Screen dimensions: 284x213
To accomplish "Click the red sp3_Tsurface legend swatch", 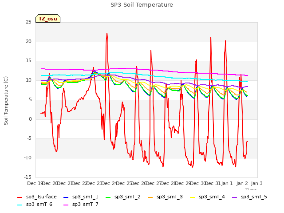I will [20, 197].
